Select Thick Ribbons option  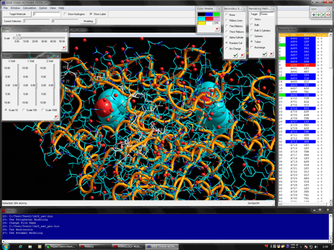(x=227, y=32)
